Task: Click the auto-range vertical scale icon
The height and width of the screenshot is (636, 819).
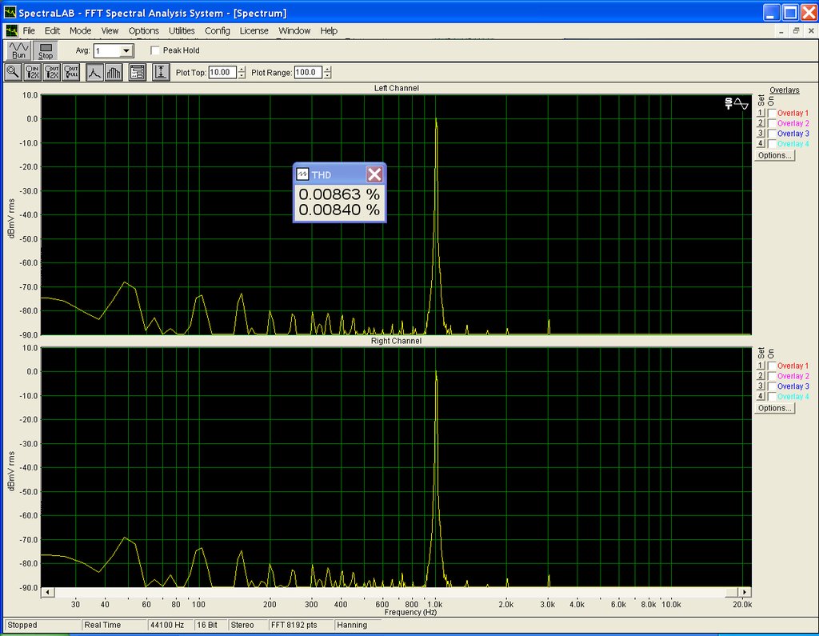Action: point(161,72)
